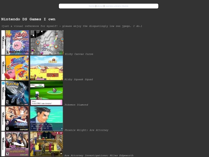Select the 'Pokemon Diamond' caption text
The width and height of the screenshot is (209, 157).
tap(76, 105)
